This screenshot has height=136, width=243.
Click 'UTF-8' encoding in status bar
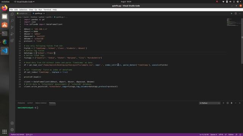pyautogui.click(x=221, y=134)
